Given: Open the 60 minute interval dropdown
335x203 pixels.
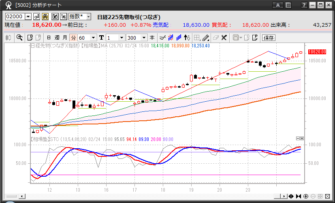Looking at the screenshot, I should click(94, 38).
